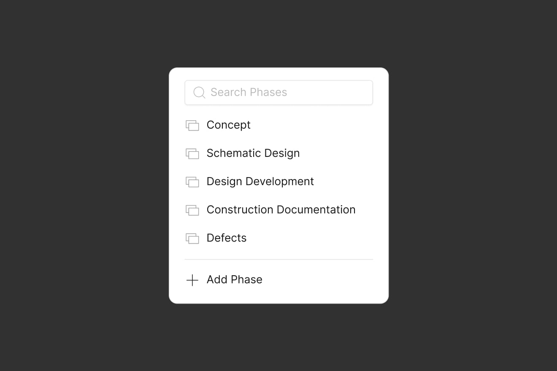Click the Search Phases placeholder text

click(249, 92)
